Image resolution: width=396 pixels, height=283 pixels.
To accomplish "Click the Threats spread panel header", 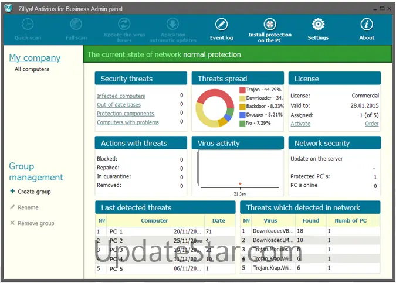I will coord(238,79).
